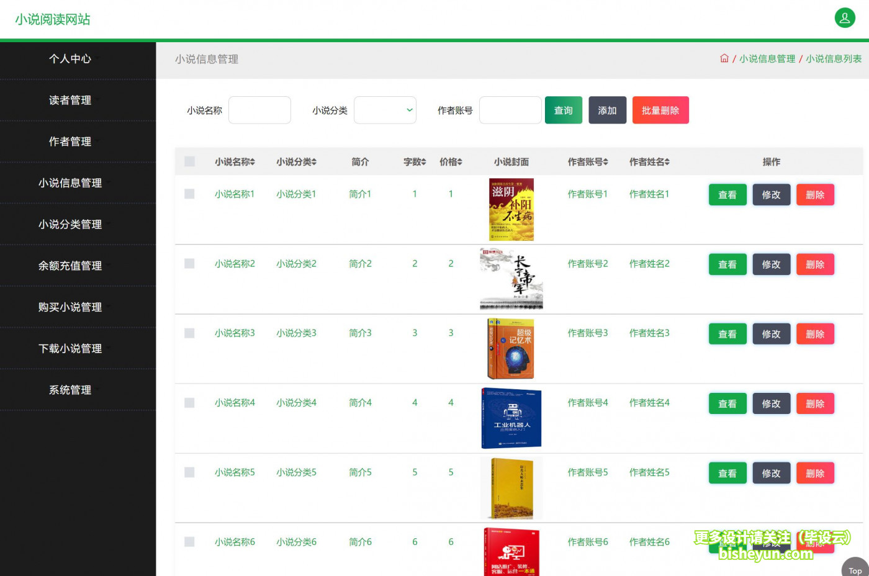Open the yellow cover of 小说名称5
Image resolution: width=869 pixels, height=576 pixels.
tap(511, 487)
